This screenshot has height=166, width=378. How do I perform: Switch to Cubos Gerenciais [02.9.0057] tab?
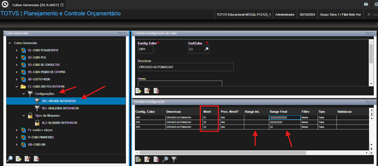coord(35,5)
